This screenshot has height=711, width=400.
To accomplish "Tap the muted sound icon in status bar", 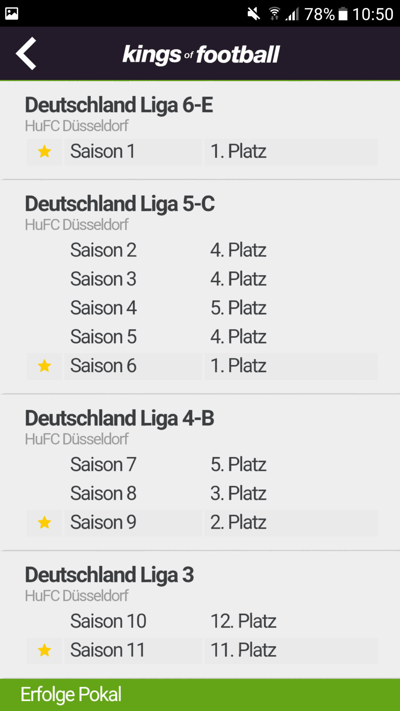I will tap(254, 14).
